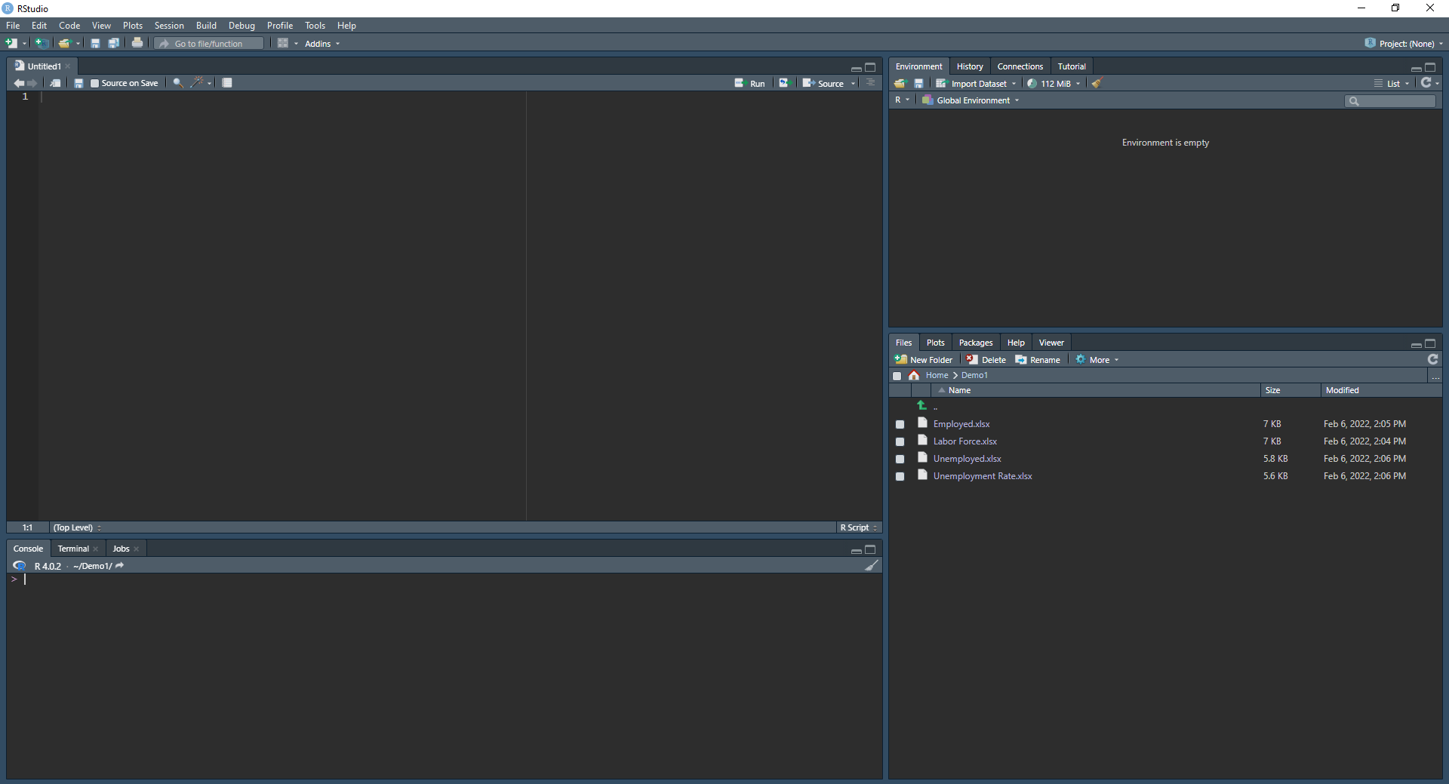Switch to the Plots tab
The image size is (1449, 784).
tap(936, 343)
